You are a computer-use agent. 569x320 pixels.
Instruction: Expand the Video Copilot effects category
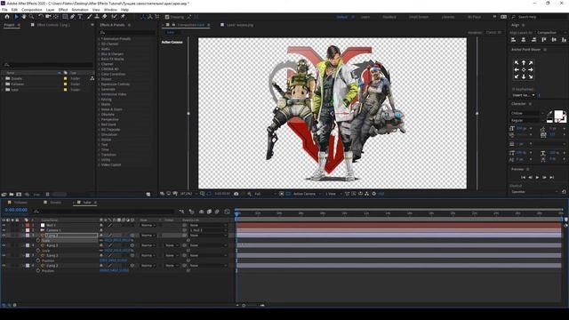pos(99,164)
